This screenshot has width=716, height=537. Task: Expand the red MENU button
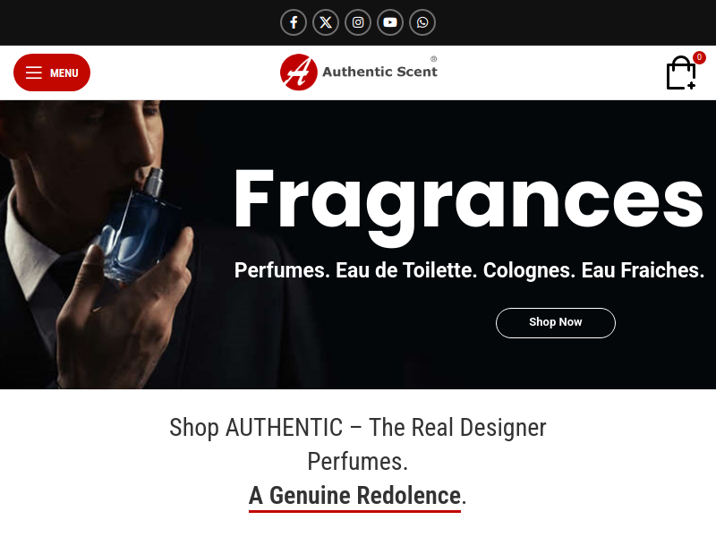(52, 72)
